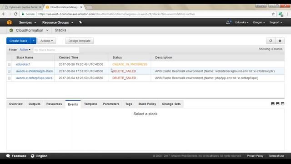Click the AWS cube logo icon
This screenshot has height=164, width=291.
pos(9,22)
